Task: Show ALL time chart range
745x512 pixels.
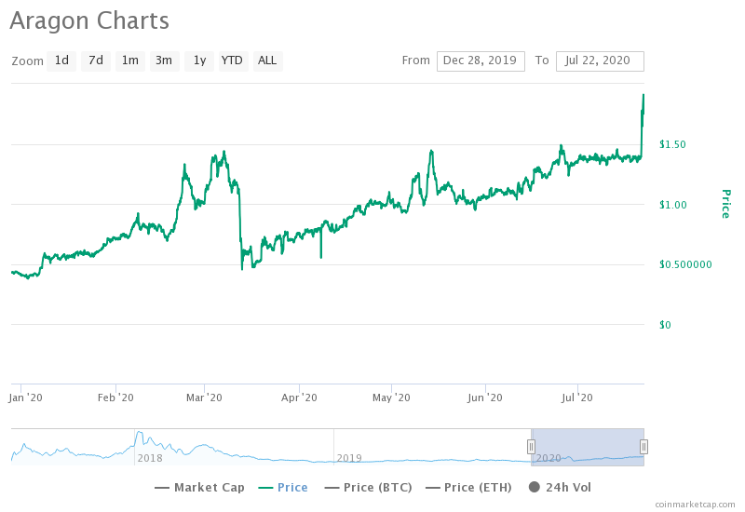Action: click(x=268, y=61)
